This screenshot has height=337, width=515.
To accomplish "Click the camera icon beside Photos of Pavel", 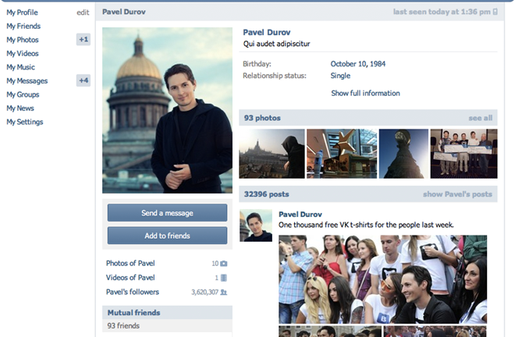I will pyautogui.click(x=224, y=264).
